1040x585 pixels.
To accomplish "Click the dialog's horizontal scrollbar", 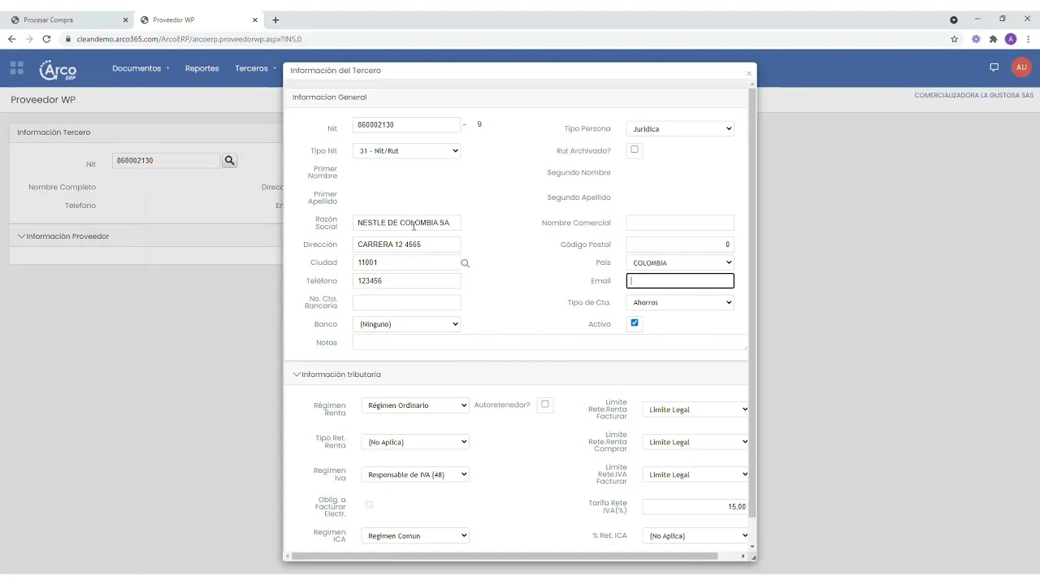I will pos(505,557).
